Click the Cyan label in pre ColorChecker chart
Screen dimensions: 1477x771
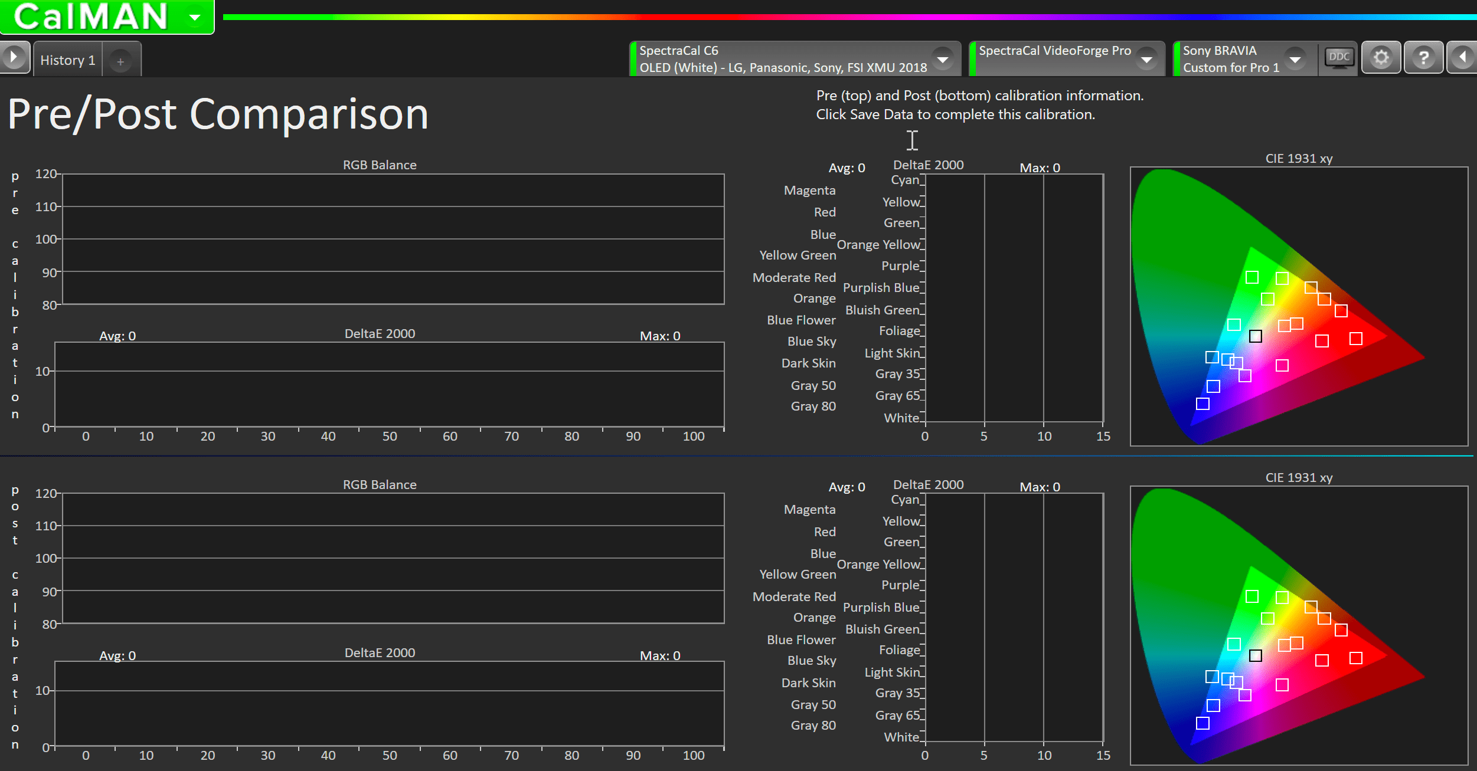pos(905,180)
